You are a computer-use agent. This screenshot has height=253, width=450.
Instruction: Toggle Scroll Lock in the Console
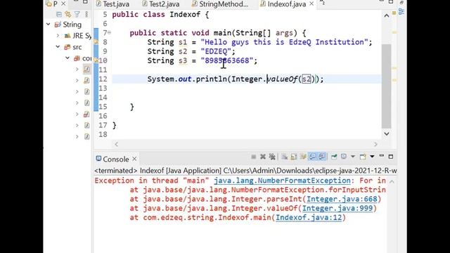(x=294, y=157)
